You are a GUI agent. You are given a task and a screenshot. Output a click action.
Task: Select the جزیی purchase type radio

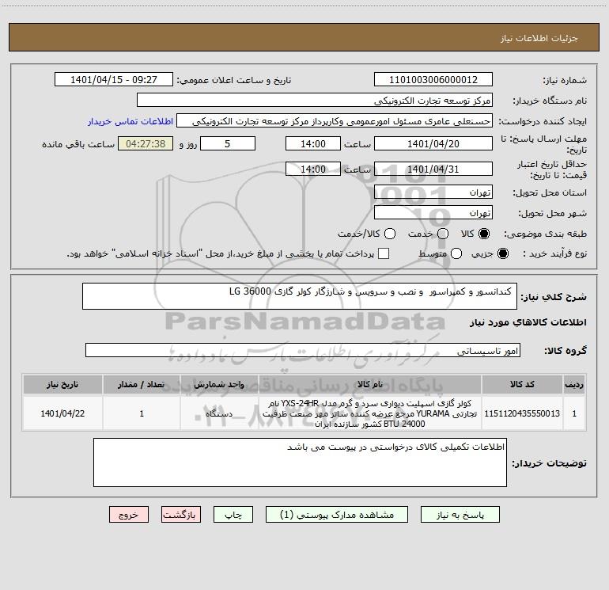click(502, 253)
